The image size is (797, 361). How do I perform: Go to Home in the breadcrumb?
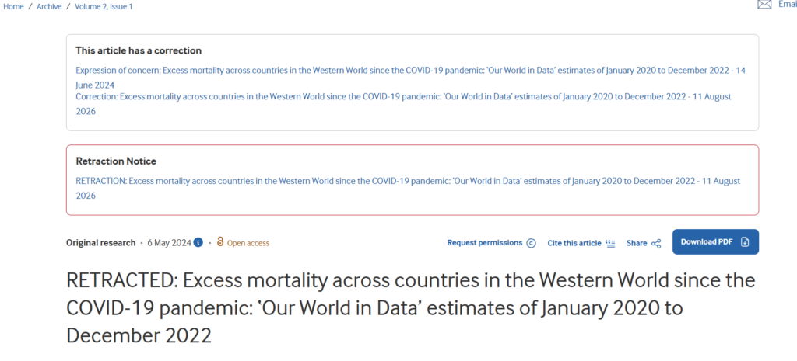[x=13, y=7]
